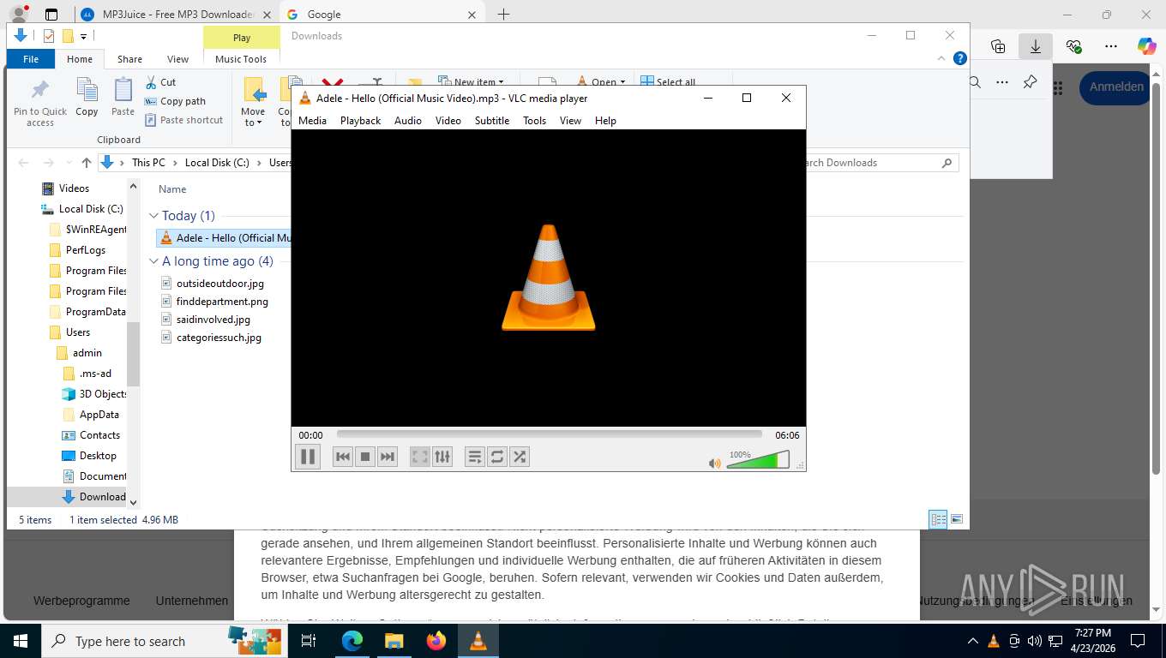Open VLC Help menu
Image resolution: width=1166 pixels, height=658 pixels.
(605, 121)
